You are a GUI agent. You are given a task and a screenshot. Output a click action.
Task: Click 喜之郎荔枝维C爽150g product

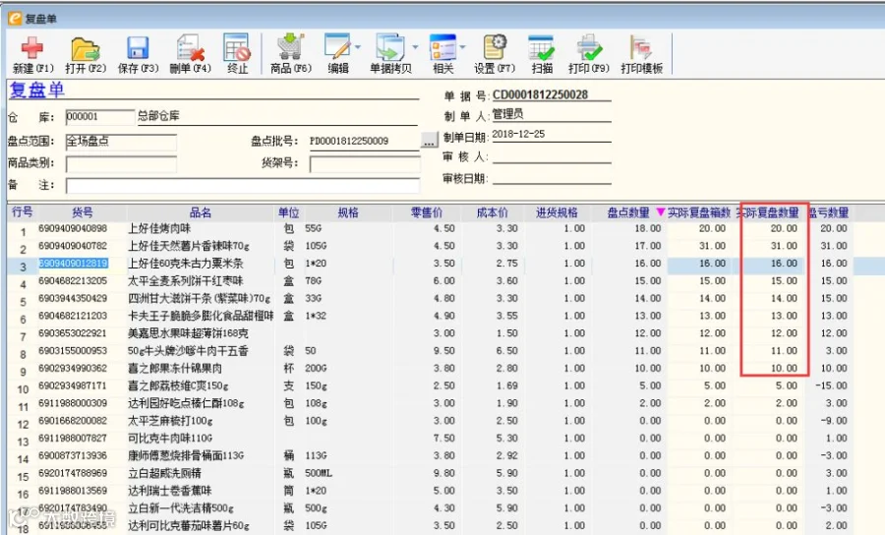pos(178,386)
